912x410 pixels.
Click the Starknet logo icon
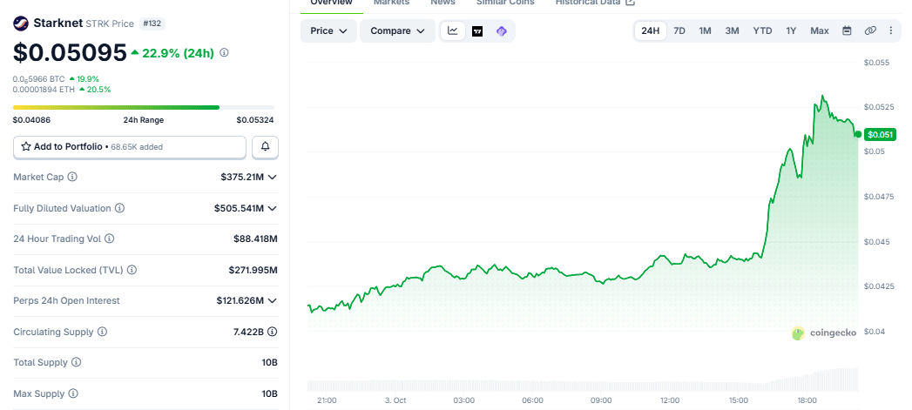(x=21, y=24)
